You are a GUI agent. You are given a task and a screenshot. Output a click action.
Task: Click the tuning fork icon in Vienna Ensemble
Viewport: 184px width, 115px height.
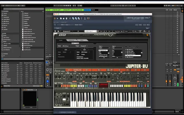[x=82, y=19]
